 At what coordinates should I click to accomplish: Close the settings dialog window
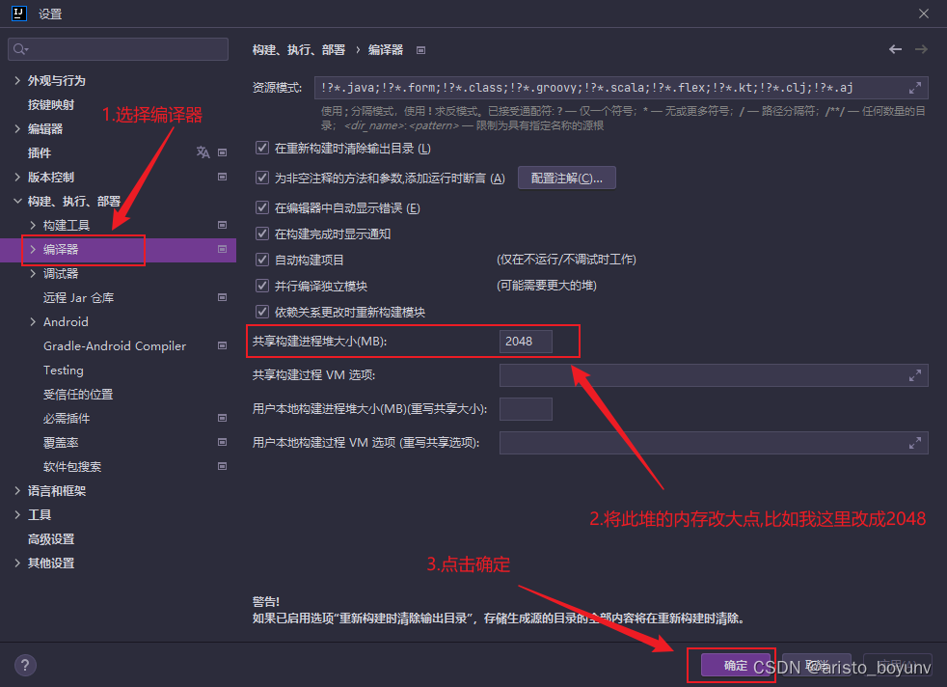coord(924,14)
